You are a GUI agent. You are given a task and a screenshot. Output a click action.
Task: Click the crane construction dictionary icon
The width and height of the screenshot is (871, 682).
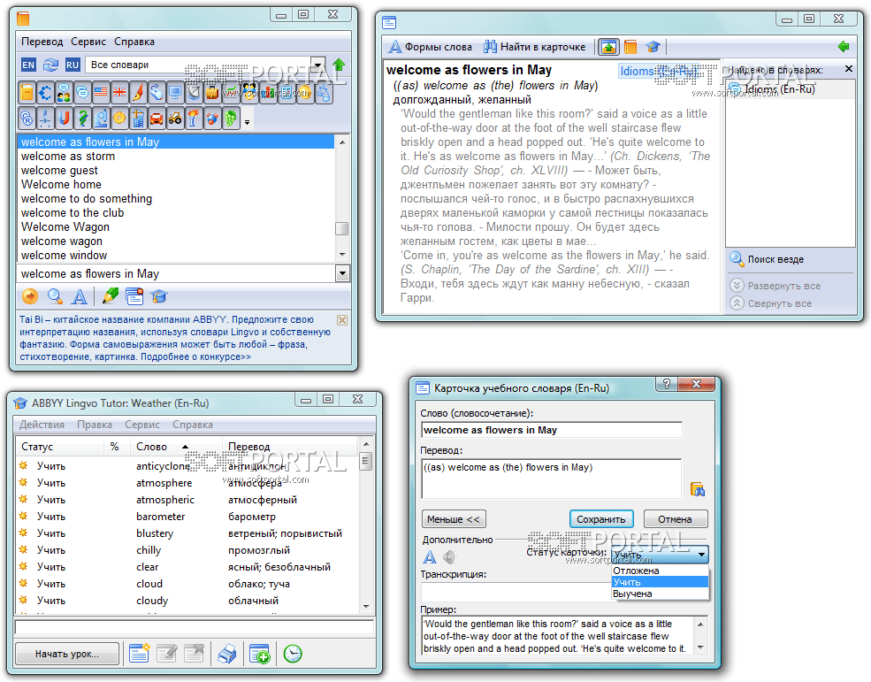click(138, 118)
